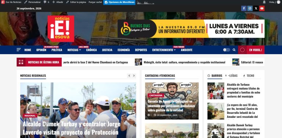
Task: Open Opciones de MoreNews settings
Action: [119, 2]
